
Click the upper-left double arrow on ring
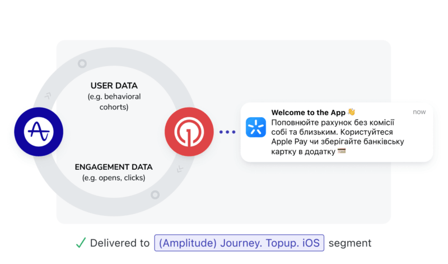[48, 96]
